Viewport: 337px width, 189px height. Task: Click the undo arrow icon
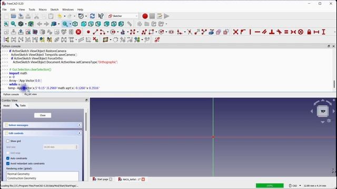pyautogui.click(x=60, y=16)
